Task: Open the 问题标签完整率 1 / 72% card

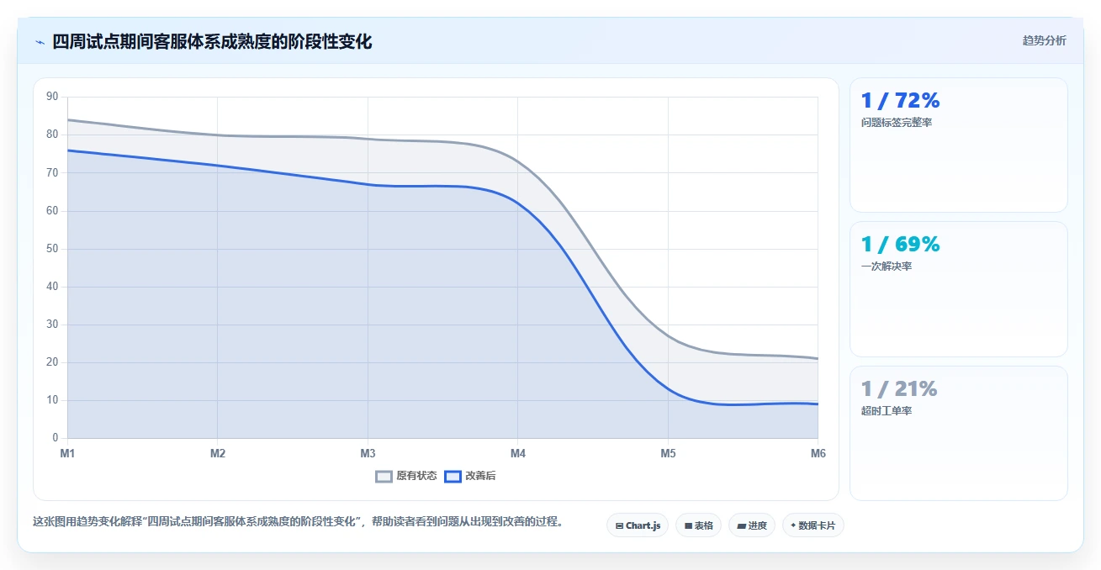Action: 959,145
